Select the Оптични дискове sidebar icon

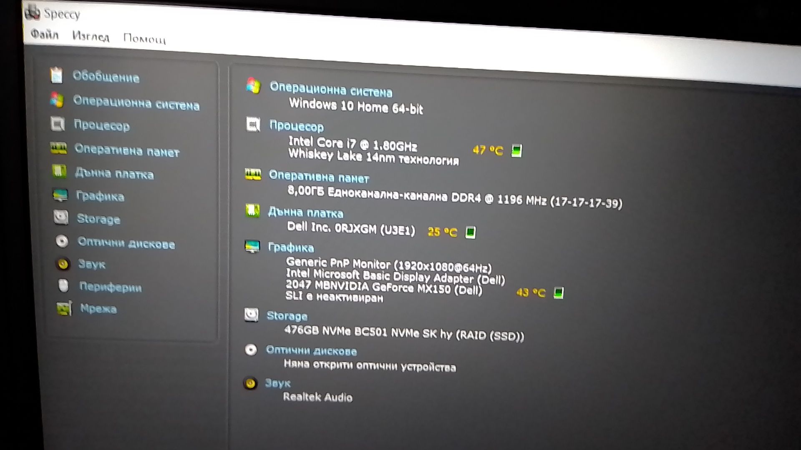point(62,241)
